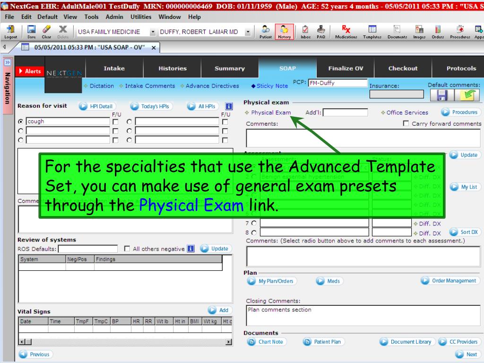
Task: Click the HPI Detail button
Action: 97,106
